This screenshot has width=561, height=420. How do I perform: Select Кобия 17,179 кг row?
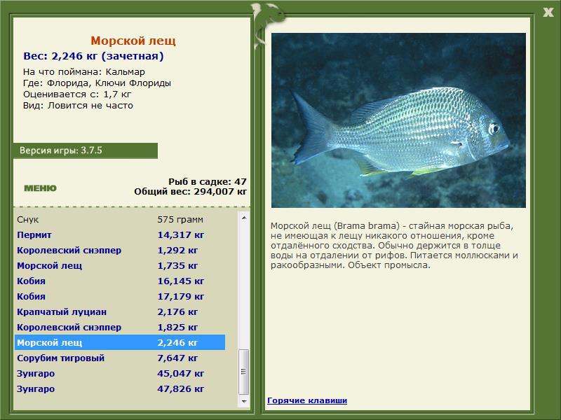(x=119, y=296)
